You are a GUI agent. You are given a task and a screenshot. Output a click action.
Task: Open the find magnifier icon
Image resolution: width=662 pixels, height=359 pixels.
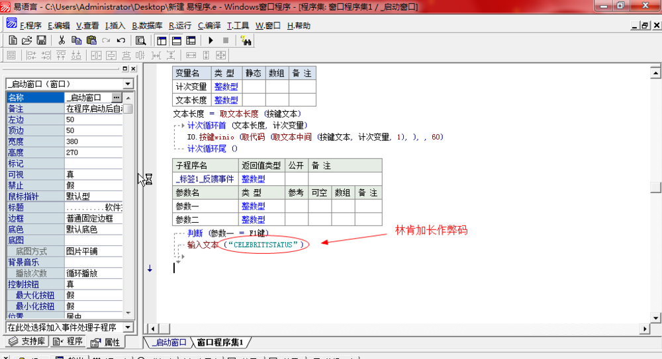[140, 40]
